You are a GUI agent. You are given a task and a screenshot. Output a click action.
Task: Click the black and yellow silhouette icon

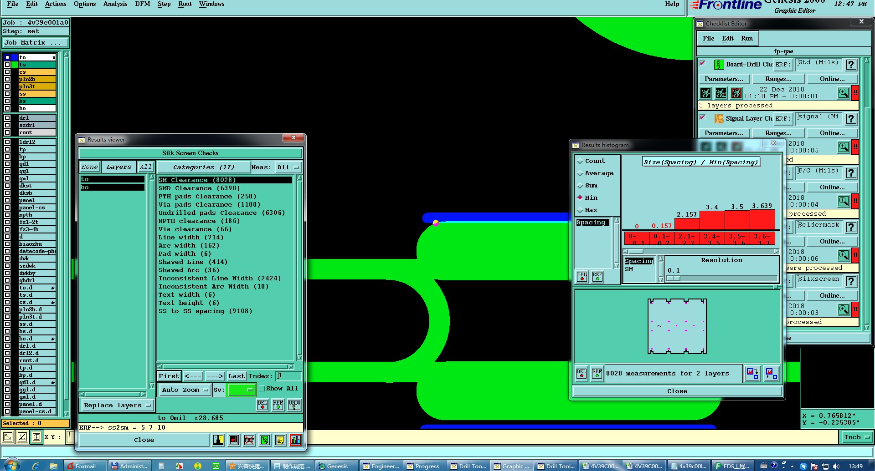(218, 440)
